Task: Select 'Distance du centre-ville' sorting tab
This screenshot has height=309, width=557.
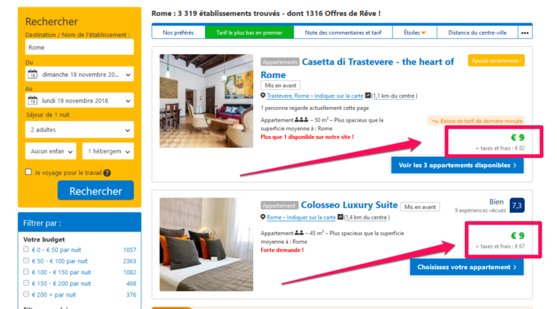Action: 477,33
